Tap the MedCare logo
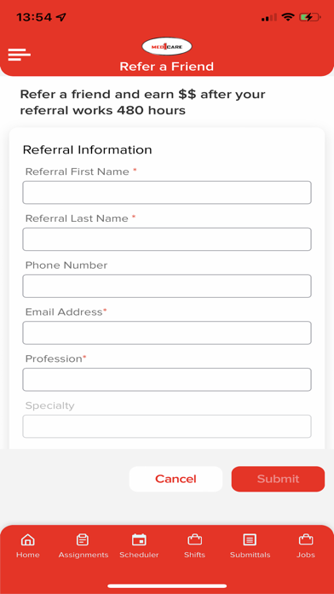The height and width of the screenshot is (594, 334). [167, 47]
